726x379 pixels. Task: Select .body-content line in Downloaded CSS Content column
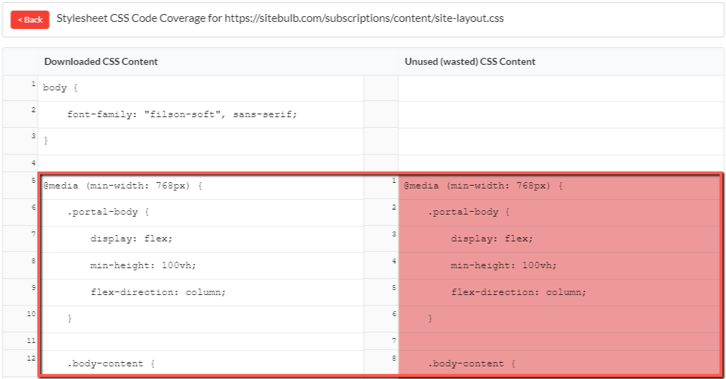[x=111, y=363]
